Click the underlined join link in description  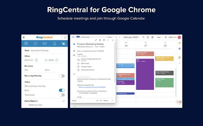coord(92,87)
